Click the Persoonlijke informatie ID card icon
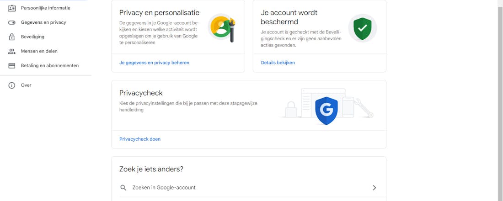This screenshot has height=201, width=503. click(x=12, y=8)
